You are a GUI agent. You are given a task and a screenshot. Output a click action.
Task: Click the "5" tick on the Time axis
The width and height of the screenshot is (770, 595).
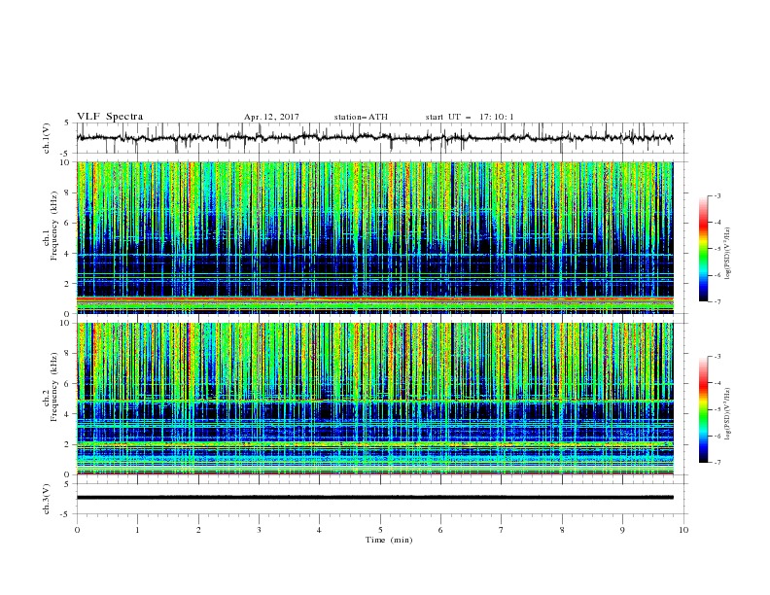[380, 530]
